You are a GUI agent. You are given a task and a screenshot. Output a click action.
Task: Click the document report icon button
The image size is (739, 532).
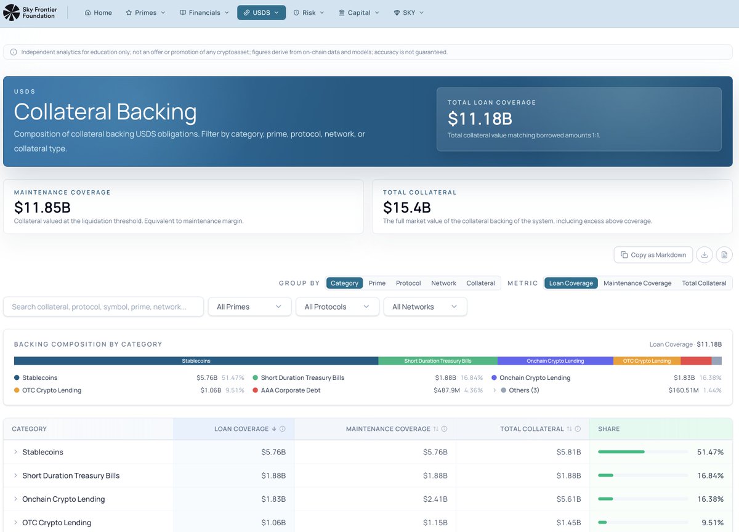point(724,255)
